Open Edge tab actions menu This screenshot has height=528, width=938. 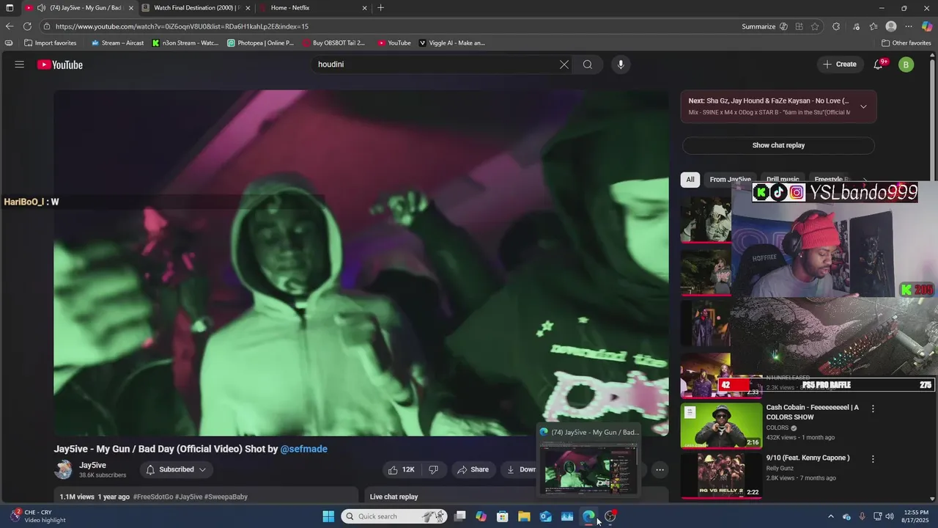[10, 8]
